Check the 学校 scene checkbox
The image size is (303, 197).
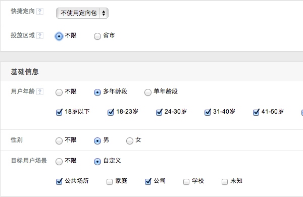[x=186, y=181]
